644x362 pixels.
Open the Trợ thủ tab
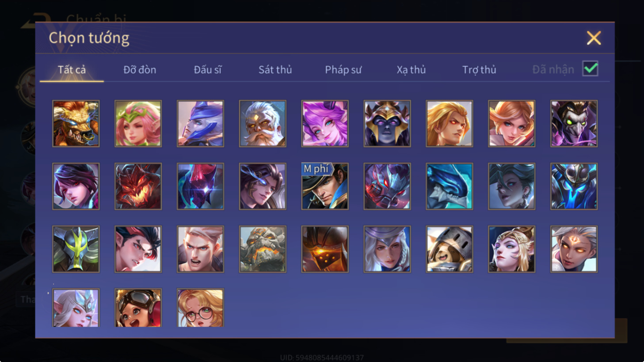tap(479, 69)
